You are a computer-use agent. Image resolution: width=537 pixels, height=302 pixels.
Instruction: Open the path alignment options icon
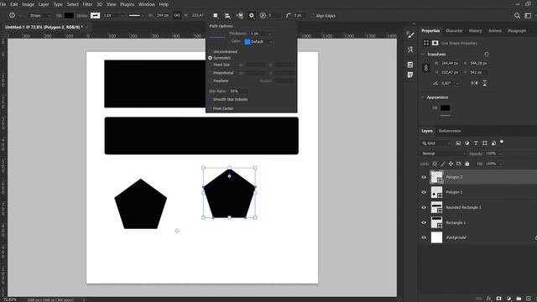pos(227,15)
